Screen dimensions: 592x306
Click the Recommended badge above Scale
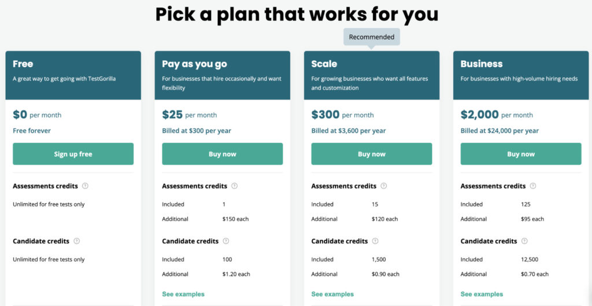[x=371, y=37]
